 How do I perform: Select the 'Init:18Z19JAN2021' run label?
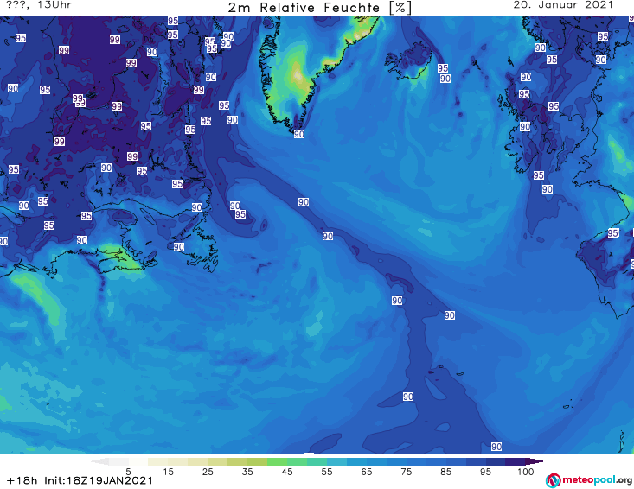point(99,480)
